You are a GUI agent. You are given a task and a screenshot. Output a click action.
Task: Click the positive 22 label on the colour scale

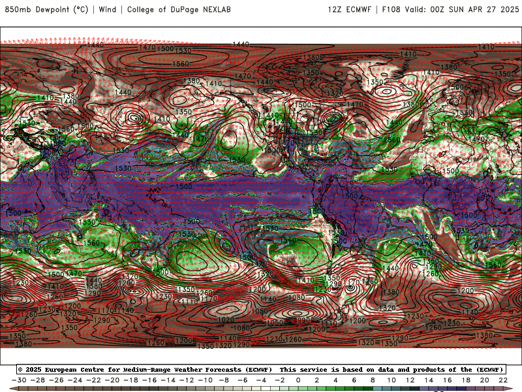pos(503,380)
